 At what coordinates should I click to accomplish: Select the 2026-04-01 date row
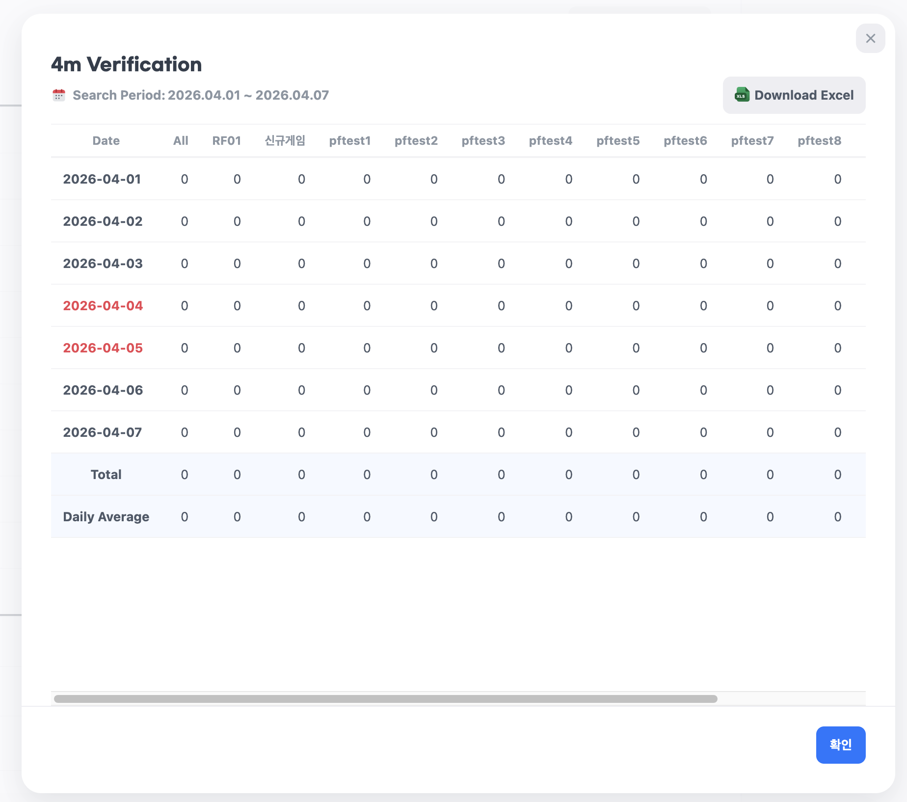click(x=102, y=179)
